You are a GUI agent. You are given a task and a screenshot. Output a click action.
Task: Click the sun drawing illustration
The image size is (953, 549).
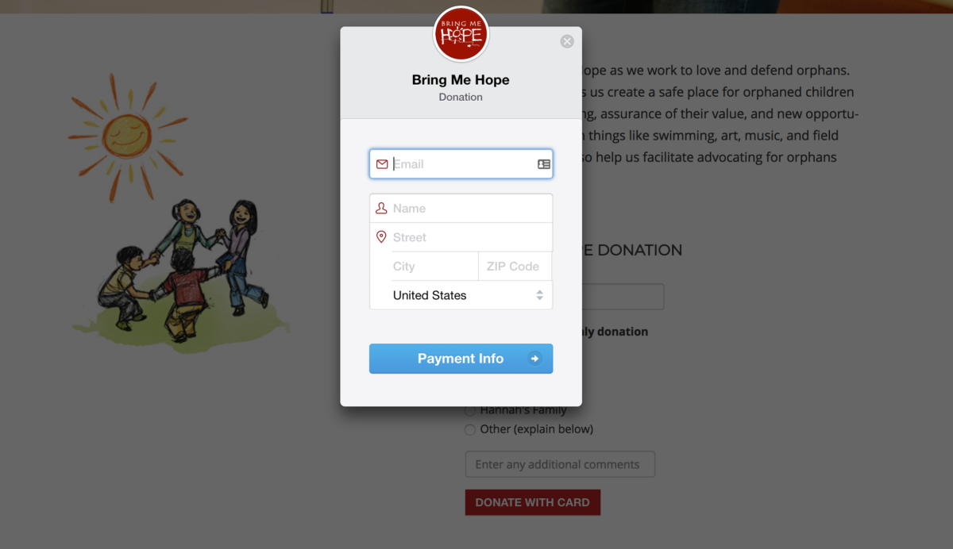(x=128, y=135)
